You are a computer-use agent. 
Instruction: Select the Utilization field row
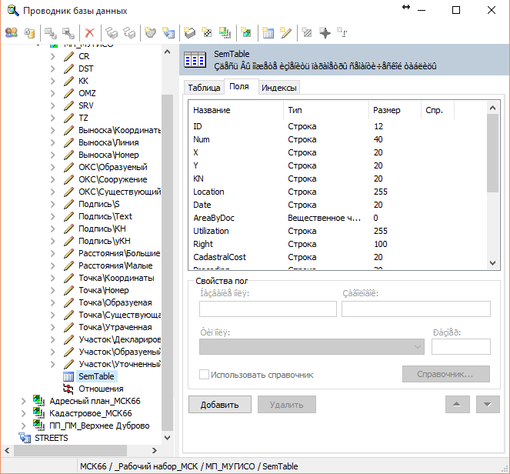337,231
